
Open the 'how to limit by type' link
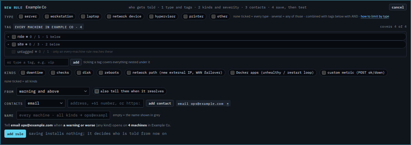pyautogui.click(x=375, y=17)
